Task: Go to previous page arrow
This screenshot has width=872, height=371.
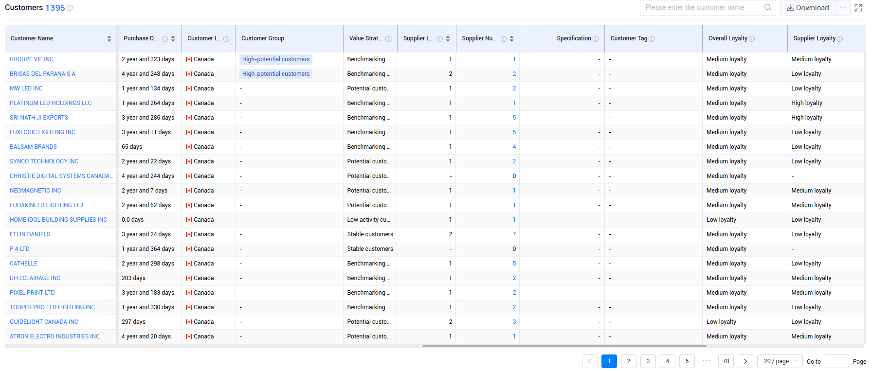Action: pos(590,361)
